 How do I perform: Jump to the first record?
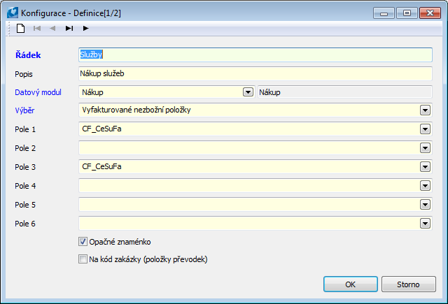pos(37,28)
